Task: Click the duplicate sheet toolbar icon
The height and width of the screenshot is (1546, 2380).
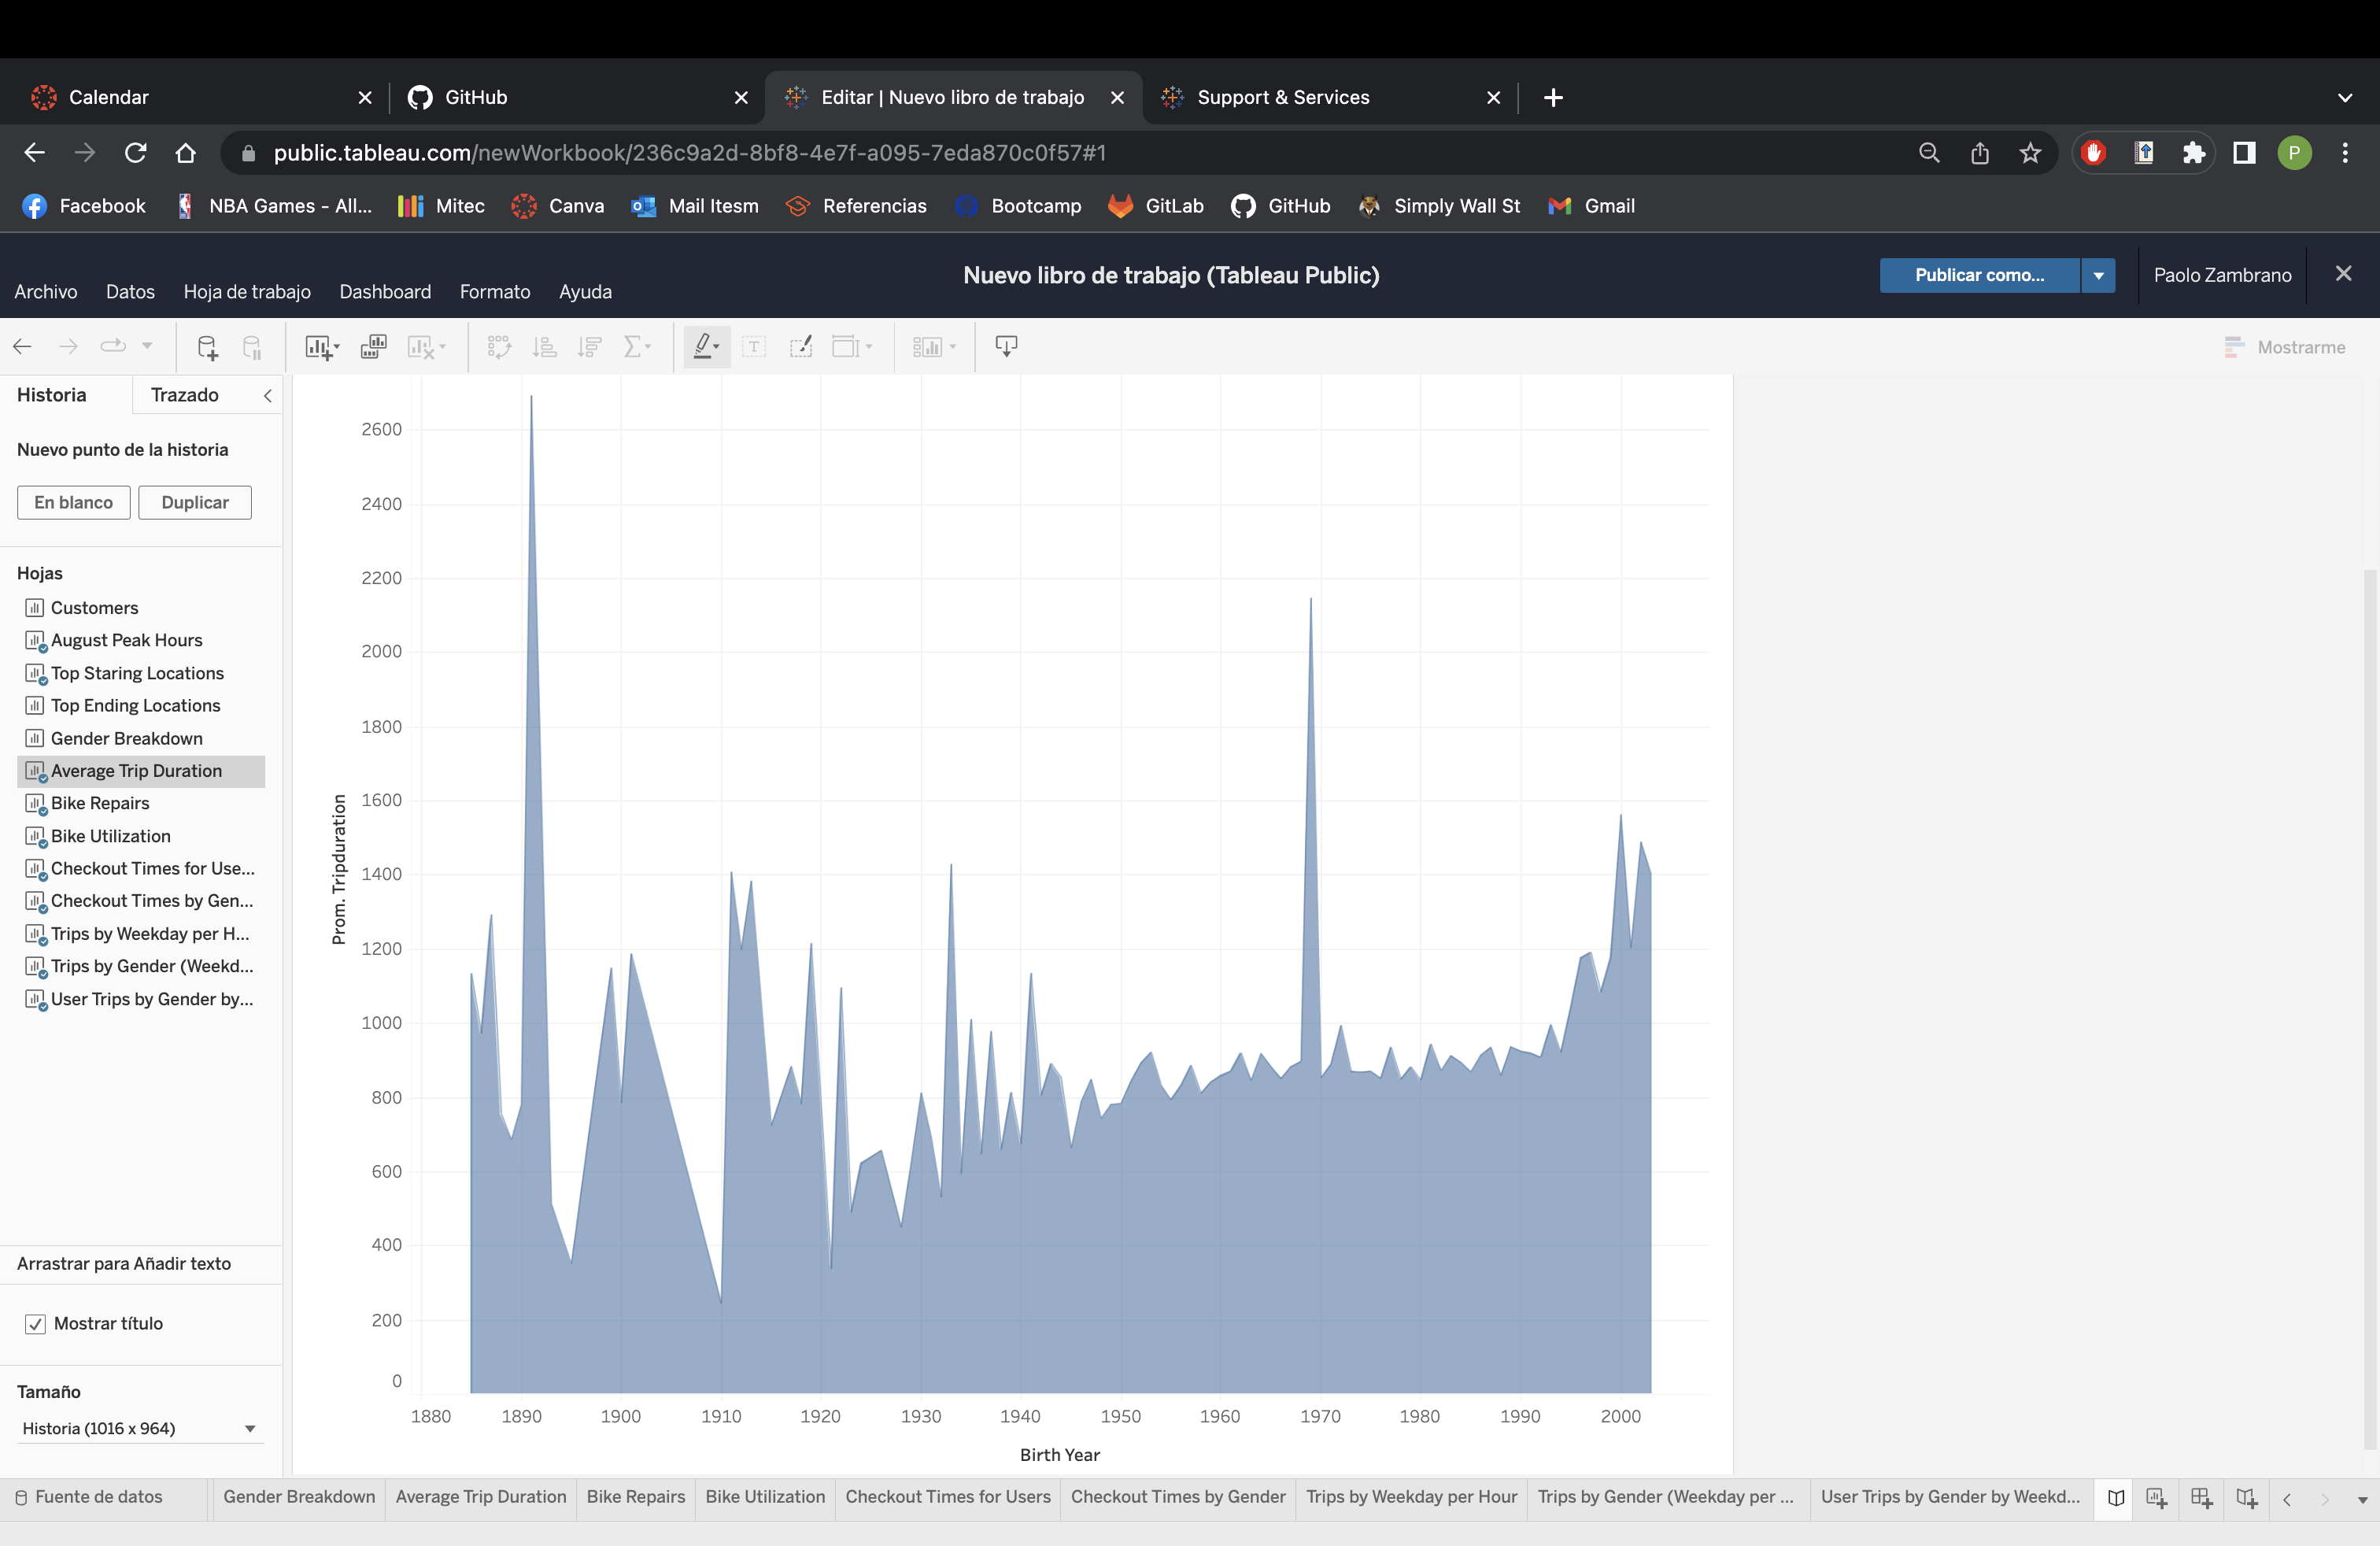Action: 373,347
